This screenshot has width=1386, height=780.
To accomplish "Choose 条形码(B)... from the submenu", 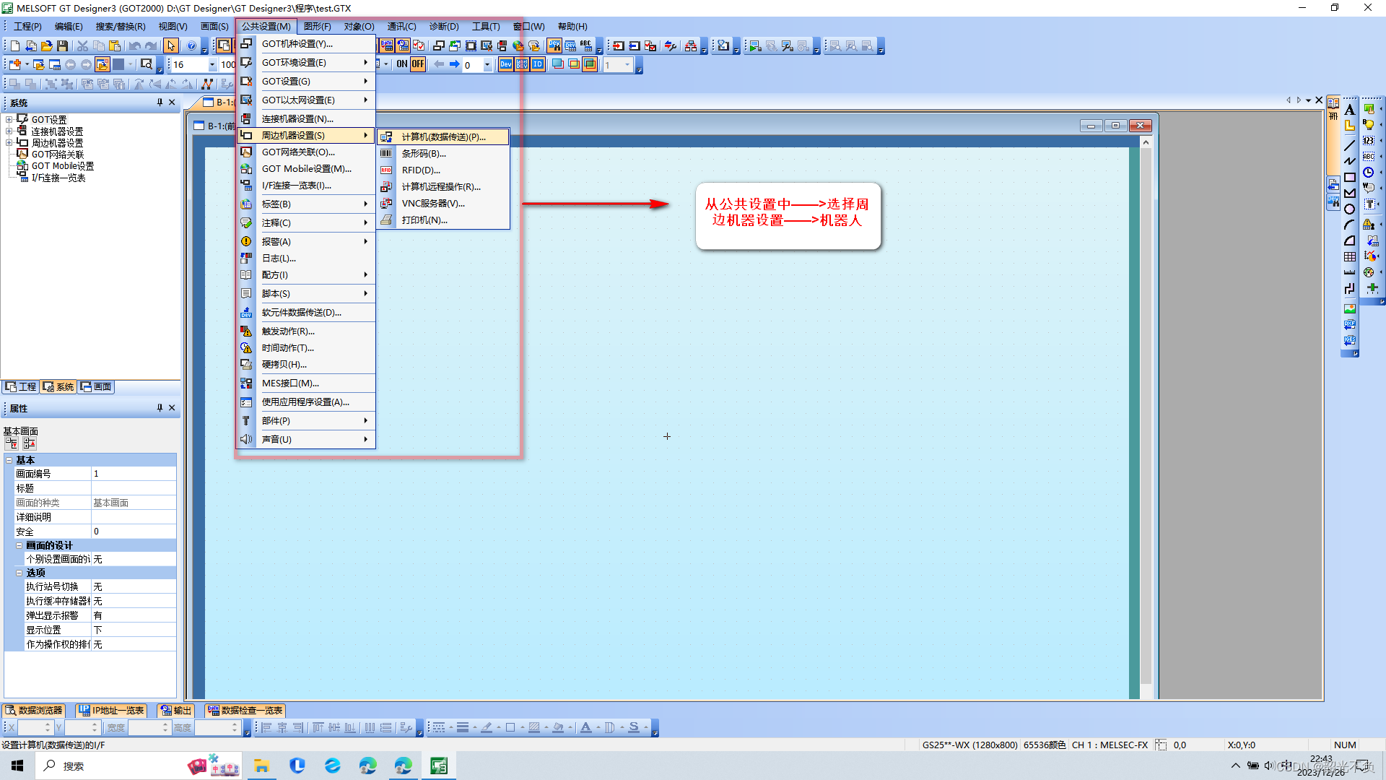I will (x=424, y=153).
